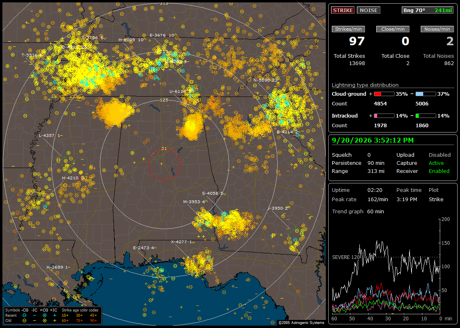Toggle the NOISE indicator button
Viewport: 460px width, 328px height.
click(369, 10)
